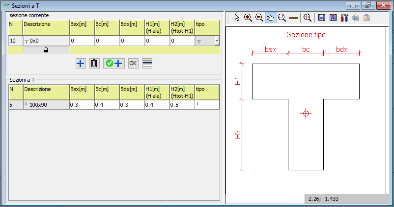Image resolution: width=394 pixels, height=207 pixels.
Task: Select the zoom window tool
Action: (282, 18)
